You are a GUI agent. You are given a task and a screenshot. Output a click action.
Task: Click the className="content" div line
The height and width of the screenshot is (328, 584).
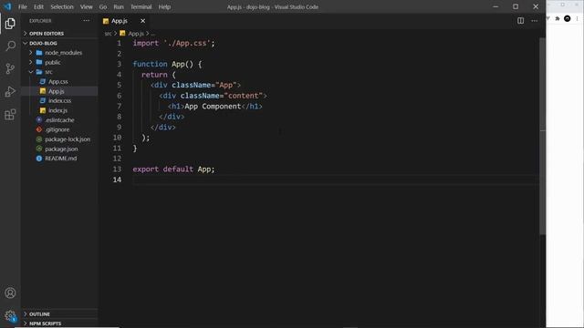[213, 96]
